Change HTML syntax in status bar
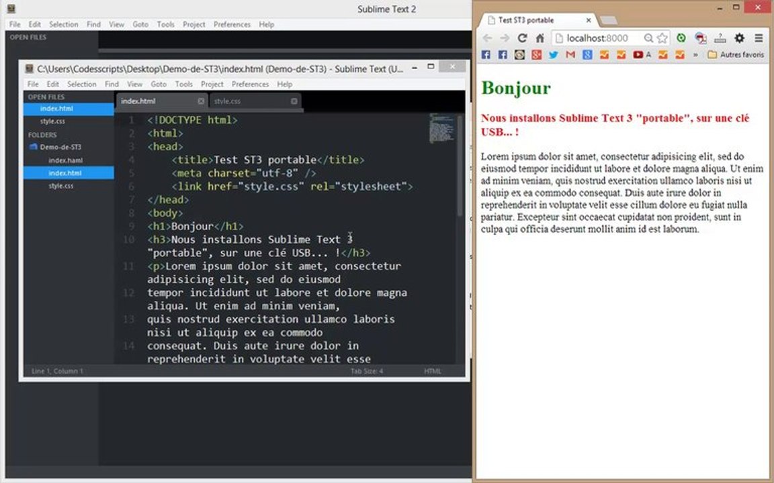774x483 pixels. [x=433, y=371]
